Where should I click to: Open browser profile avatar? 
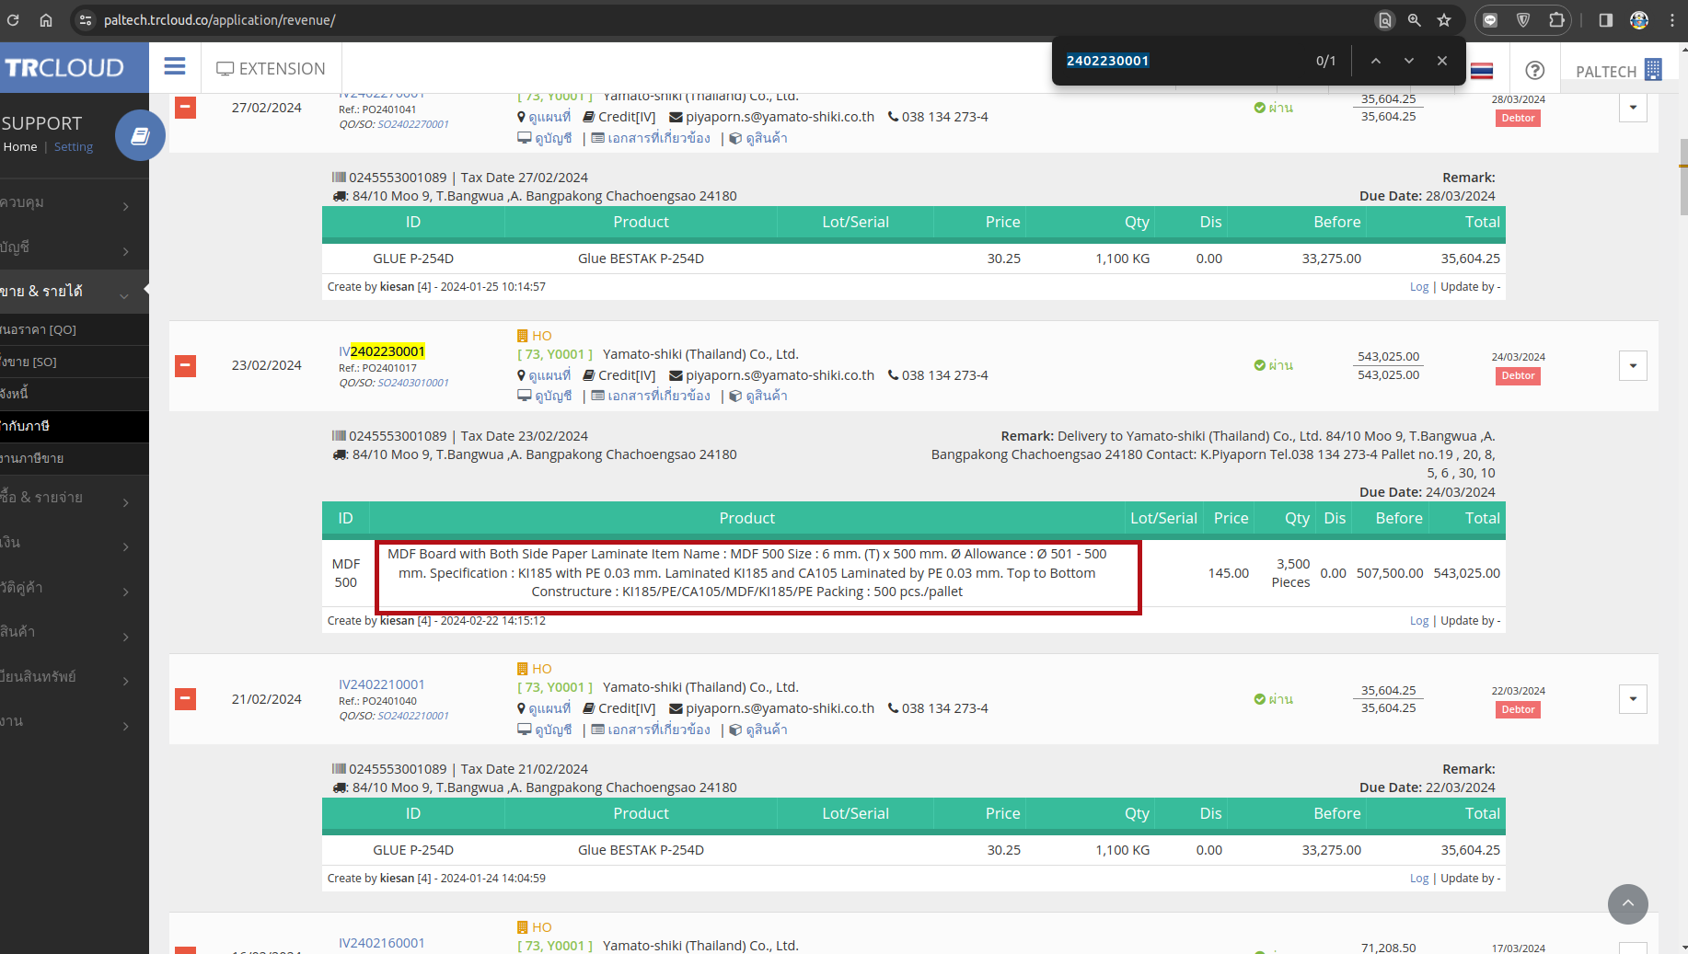(x=1639, y=20)
